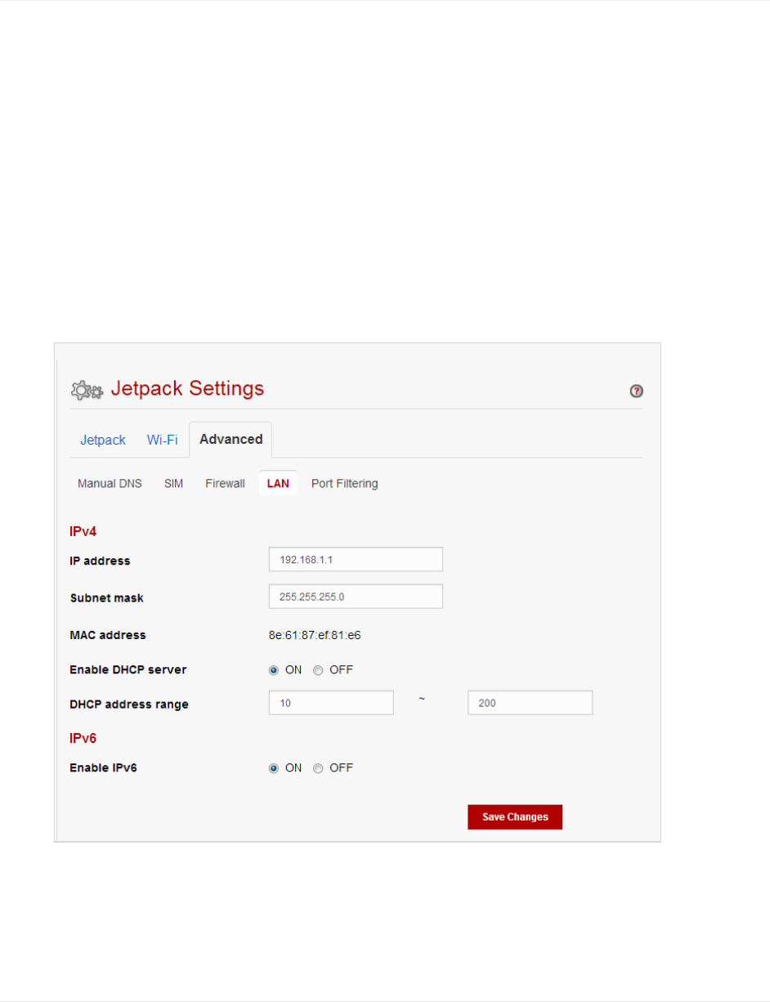Switch to the Jetpack tab
The width and height of the screenshot is (770, 1002).
103,440
